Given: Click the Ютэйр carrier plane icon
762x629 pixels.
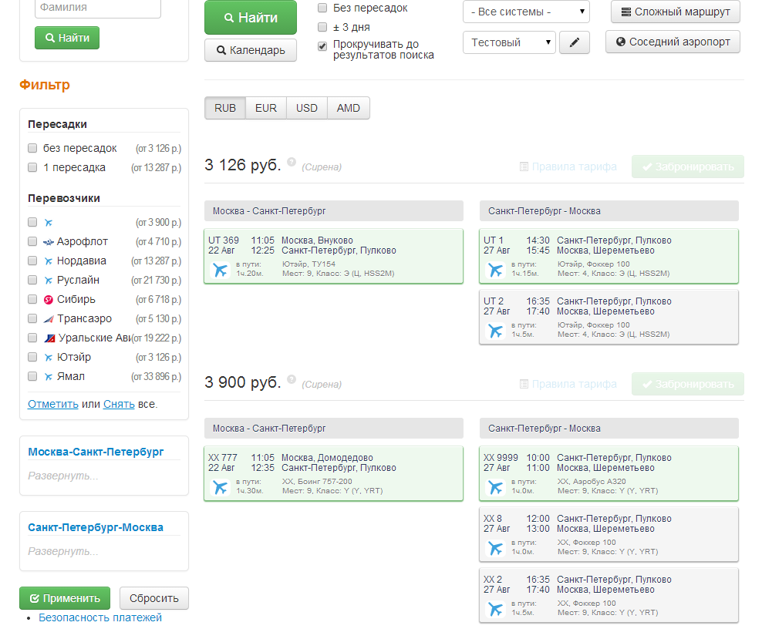Looking at the screenshot, I should [48, 358].
